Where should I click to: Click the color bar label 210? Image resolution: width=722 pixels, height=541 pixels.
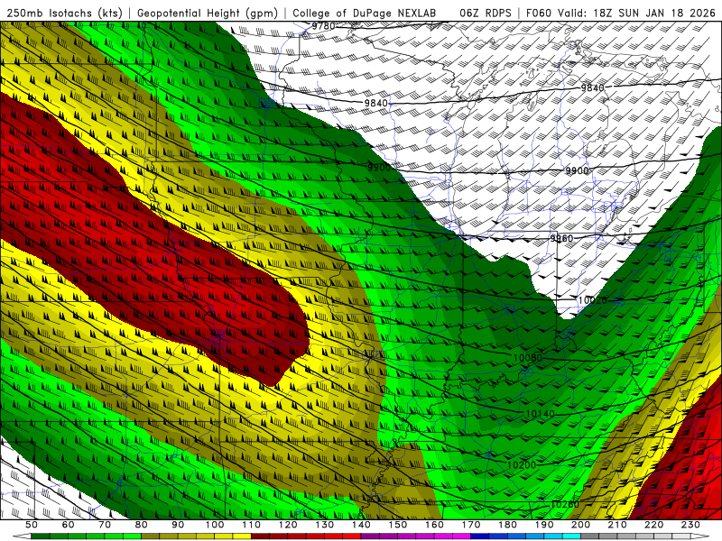pyautogui.click(x=617, y=525)
